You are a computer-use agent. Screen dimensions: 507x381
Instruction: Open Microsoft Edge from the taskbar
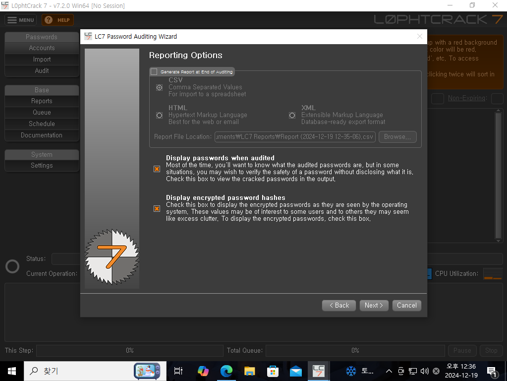coord(226,371)
